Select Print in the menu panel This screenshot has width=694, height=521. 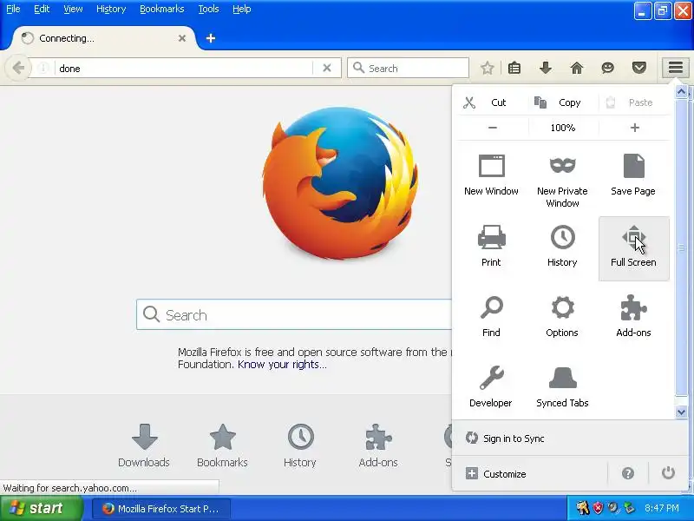click(491, 247)
